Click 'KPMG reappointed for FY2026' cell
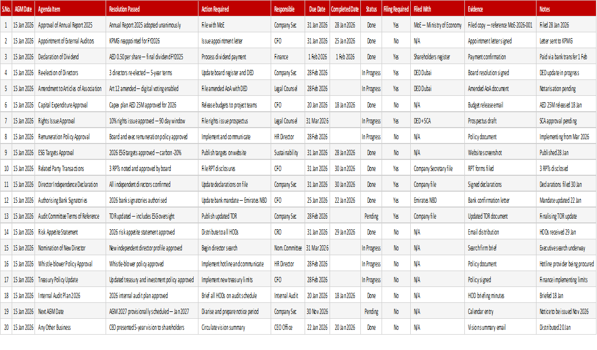The height and width of the screenshot is (350, 597). [152, 41]
